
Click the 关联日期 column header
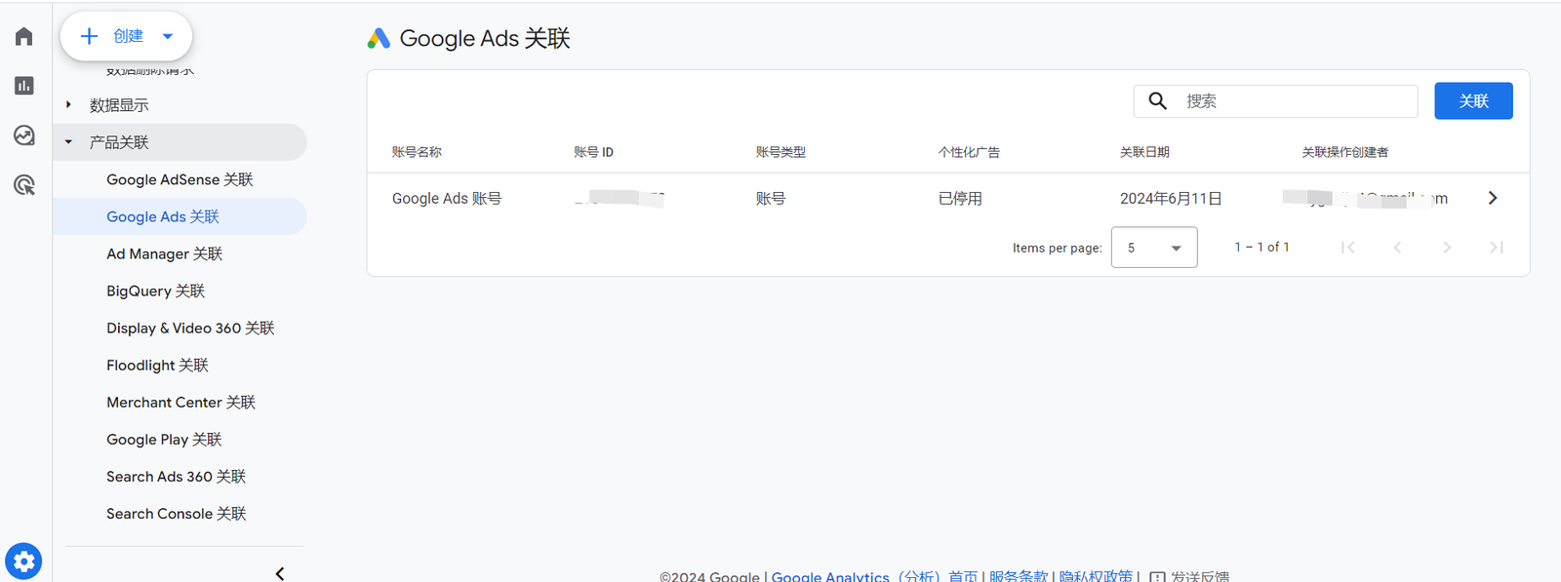[1144, 152]
